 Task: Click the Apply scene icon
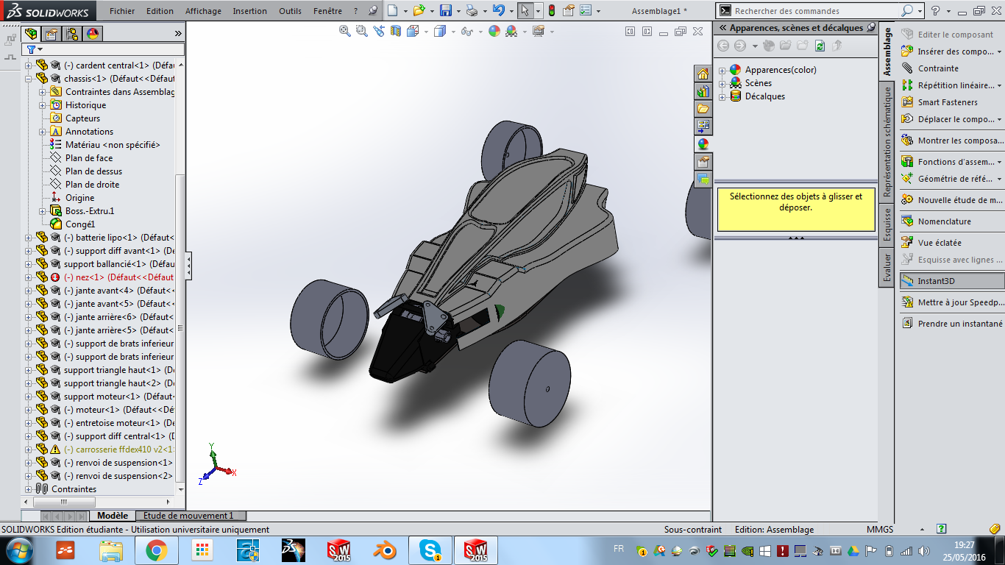click(511, 31)
